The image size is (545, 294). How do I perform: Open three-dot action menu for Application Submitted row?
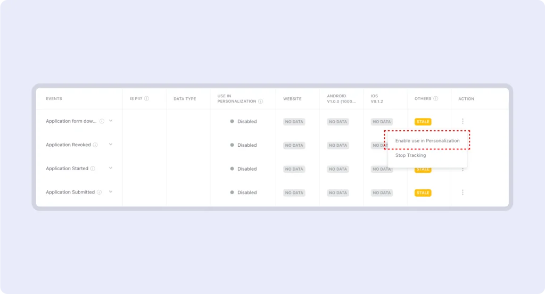(x=463, y=192)
